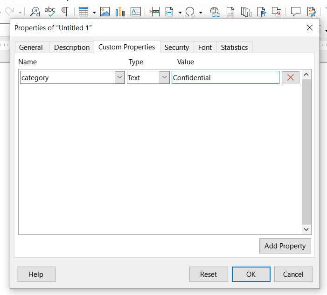Remove the category property with red X

pyautogui.click(x=291, y=78)
